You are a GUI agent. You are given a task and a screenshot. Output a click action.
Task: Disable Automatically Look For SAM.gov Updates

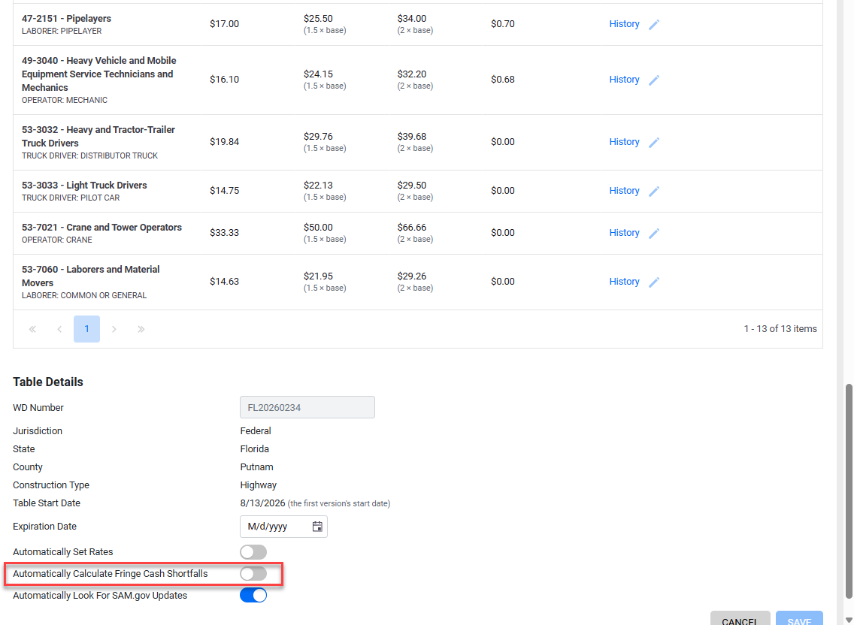[253, 596]
